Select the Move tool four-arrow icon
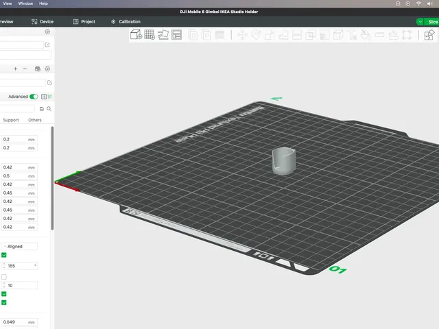The width and height of the screenshot is (439, 329). point(242,35)
